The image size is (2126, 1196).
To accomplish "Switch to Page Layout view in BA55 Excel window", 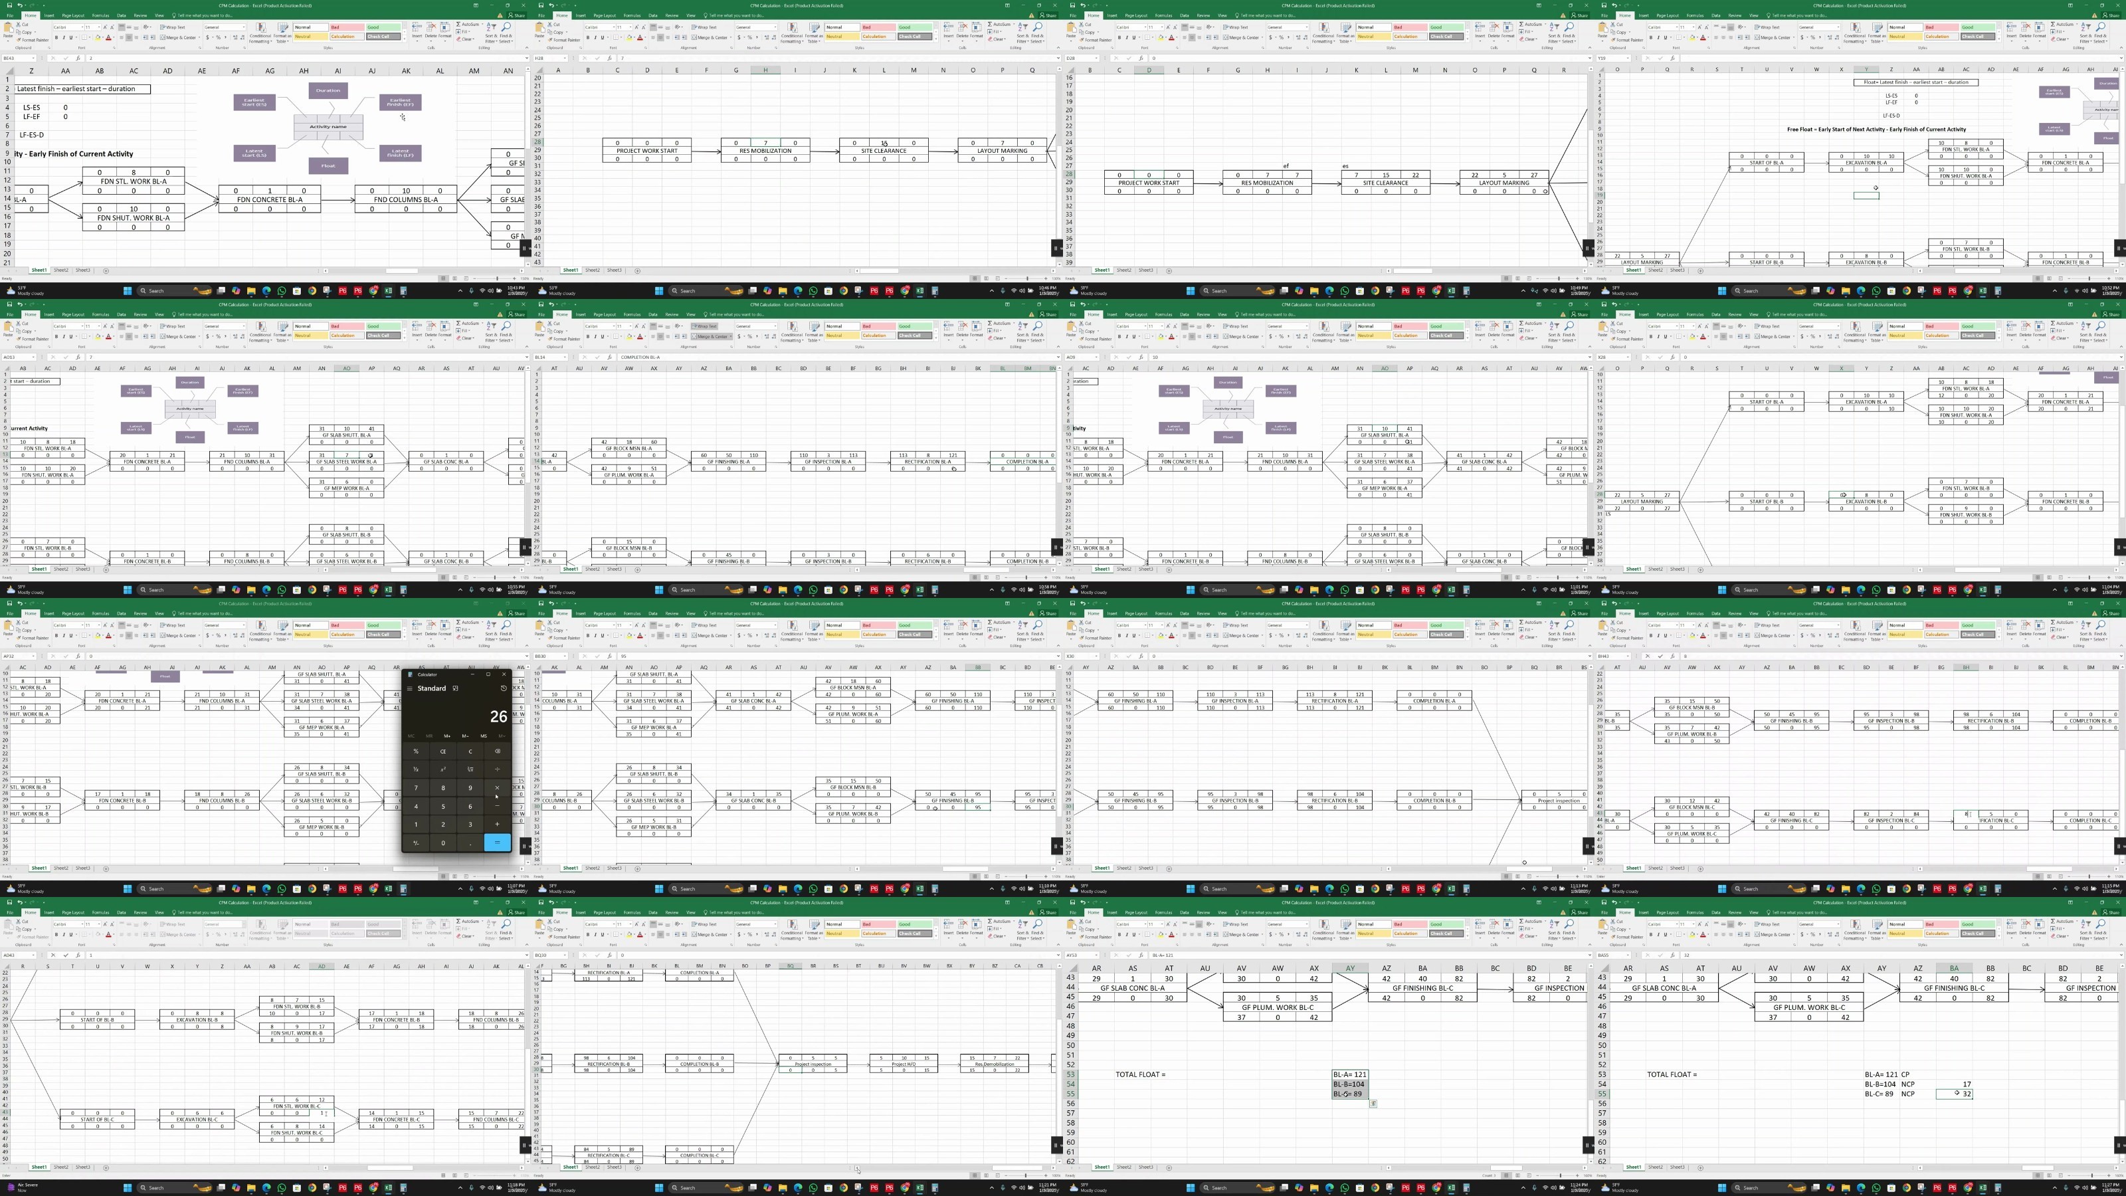I will point(2049,1175).
